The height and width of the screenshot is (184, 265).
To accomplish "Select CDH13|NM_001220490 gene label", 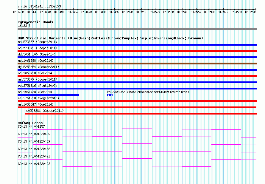I will click(x=34, y=134).
